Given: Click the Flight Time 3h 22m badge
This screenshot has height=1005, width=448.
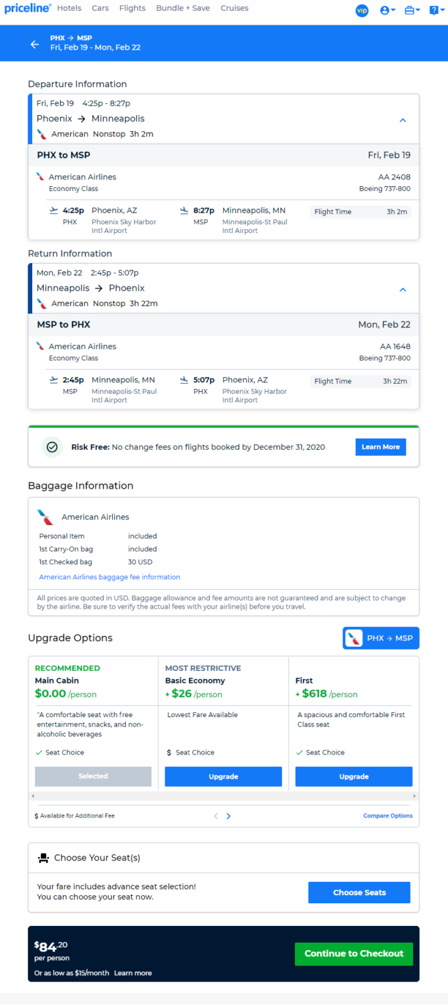Looking at the screenshot, I should pyautogui.click(x=360, y=381).
